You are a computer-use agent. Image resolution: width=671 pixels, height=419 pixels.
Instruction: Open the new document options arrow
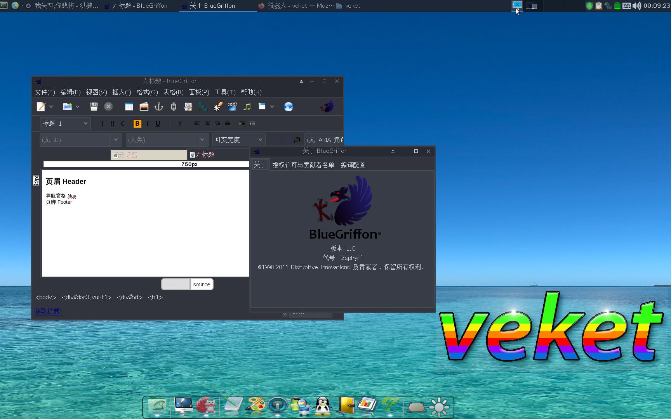51,107
